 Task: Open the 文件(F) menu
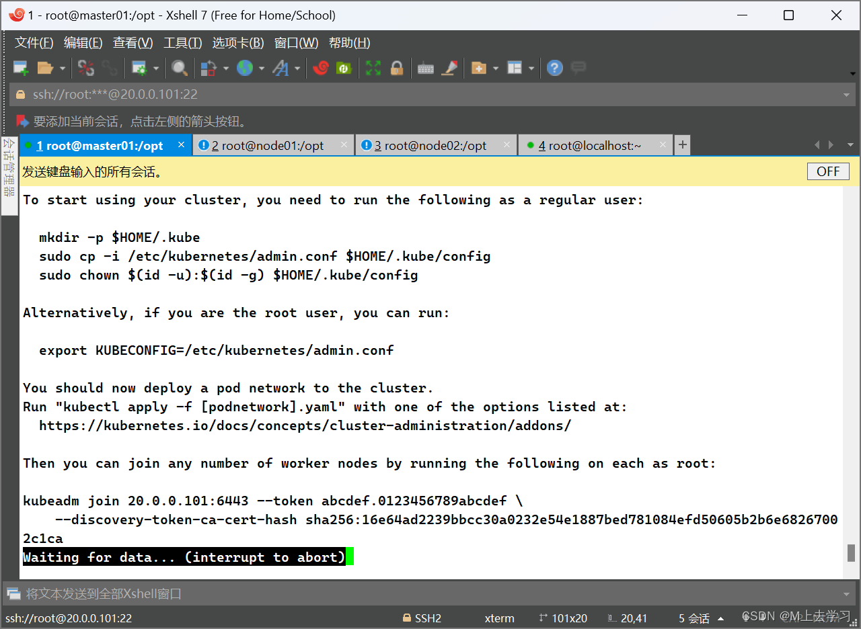34,43
